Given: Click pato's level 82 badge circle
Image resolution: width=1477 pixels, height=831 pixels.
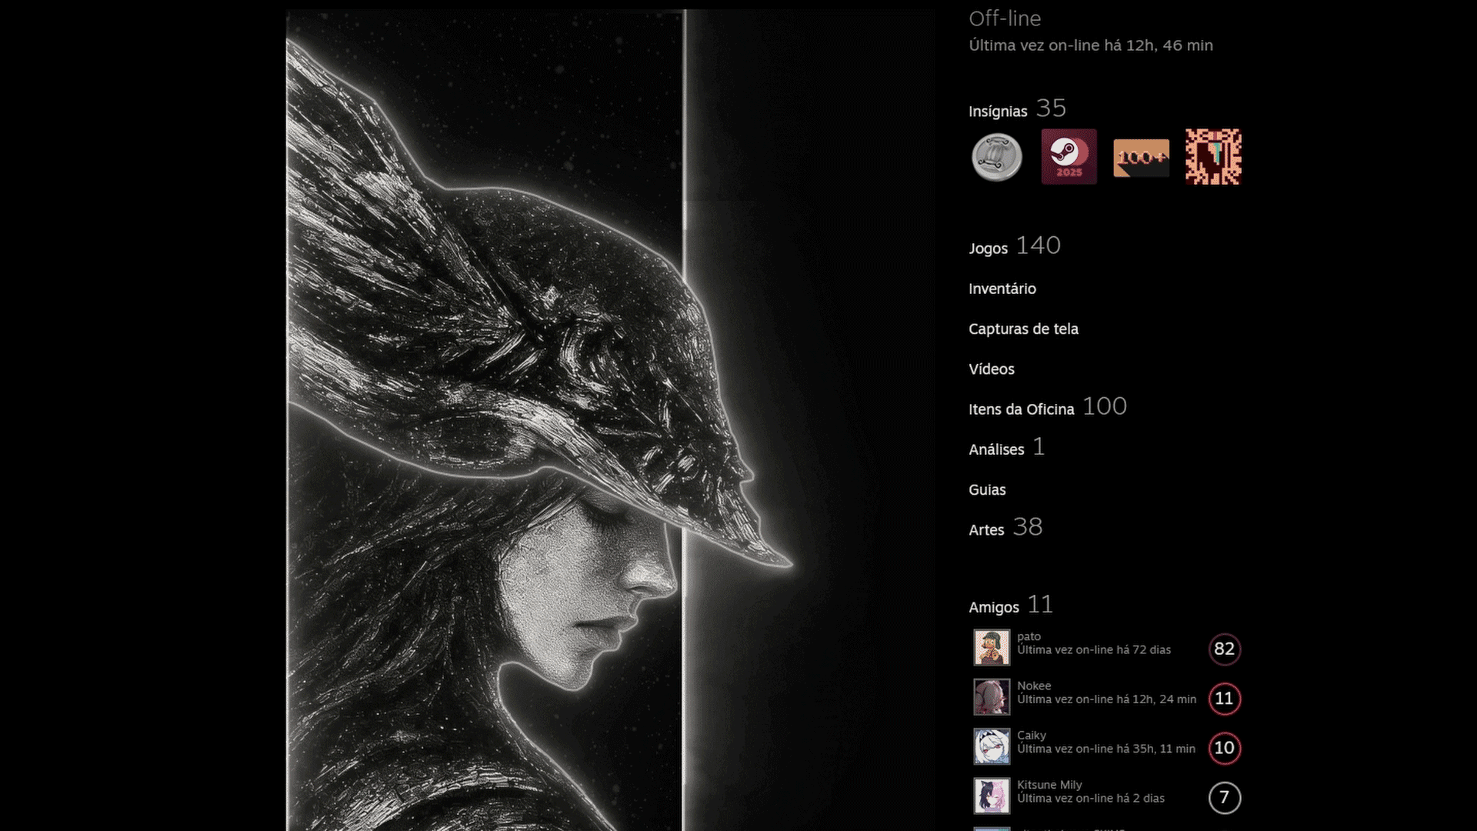Looking at the screenshot, I should tap(1224, 649).
